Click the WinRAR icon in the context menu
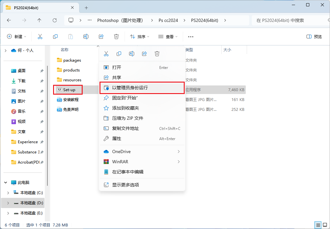The width and height of the screenshot is (330, 229). (106, 162)
